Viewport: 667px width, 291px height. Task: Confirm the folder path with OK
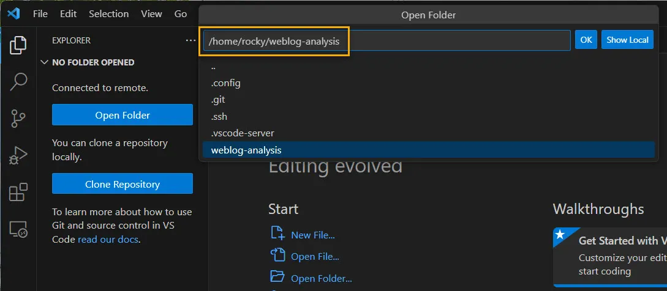click(586, 40)
